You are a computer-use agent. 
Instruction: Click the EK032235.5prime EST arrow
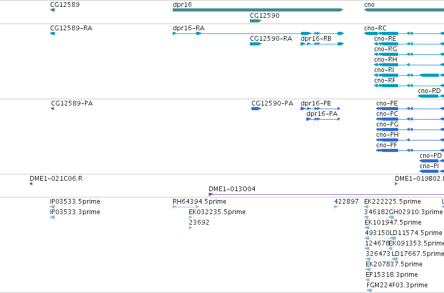tap(190, 217)
